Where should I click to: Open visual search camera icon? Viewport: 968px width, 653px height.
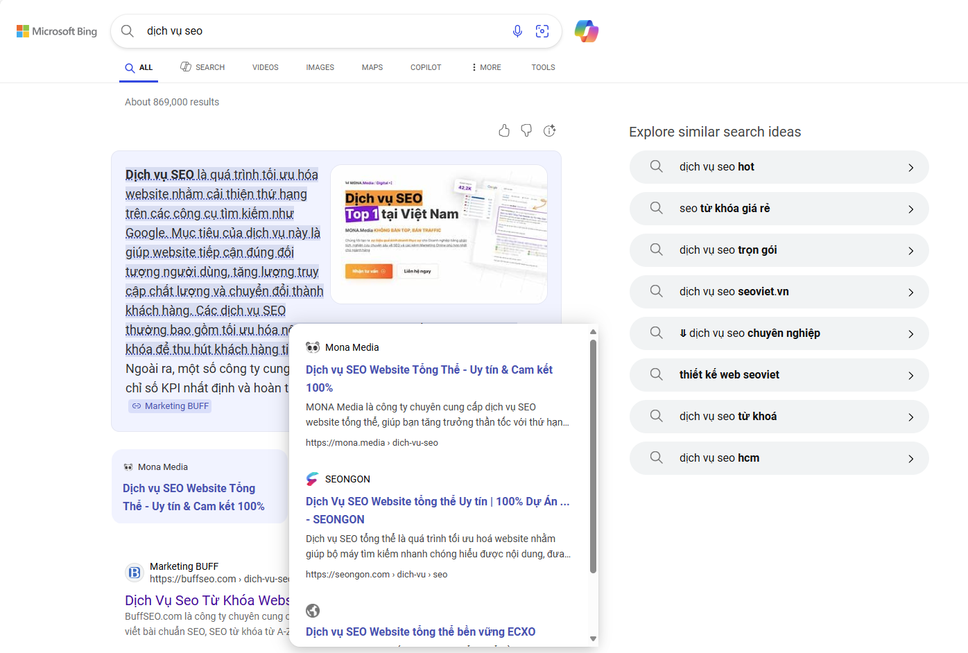click(542, 31)
